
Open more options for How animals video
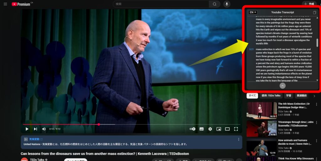click(x=317, y=141)
